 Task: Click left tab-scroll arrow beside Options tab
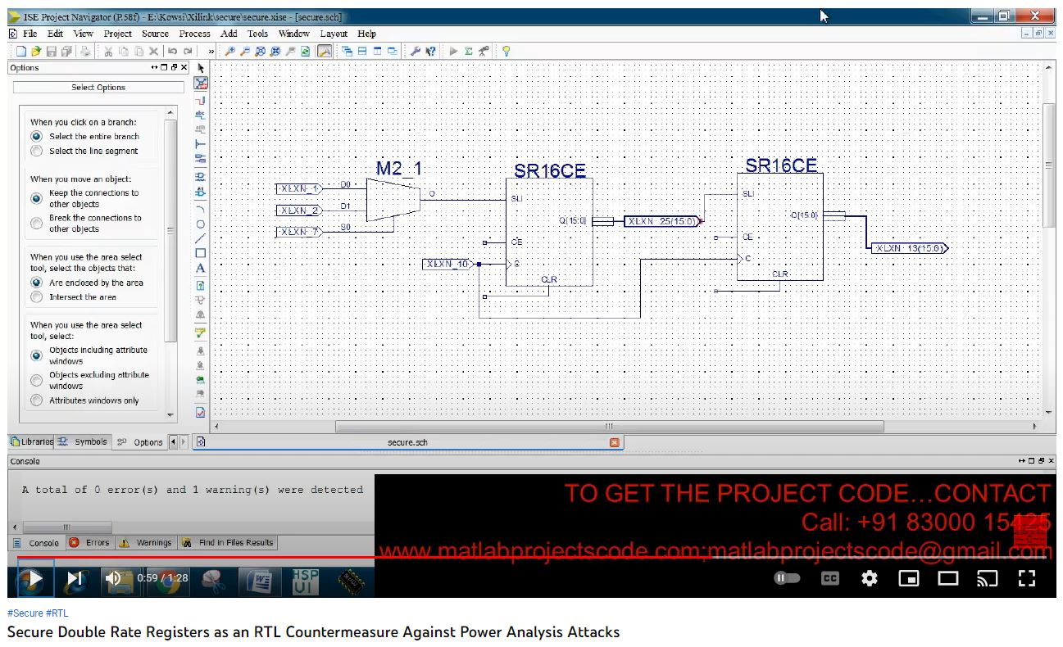(173, 442)
